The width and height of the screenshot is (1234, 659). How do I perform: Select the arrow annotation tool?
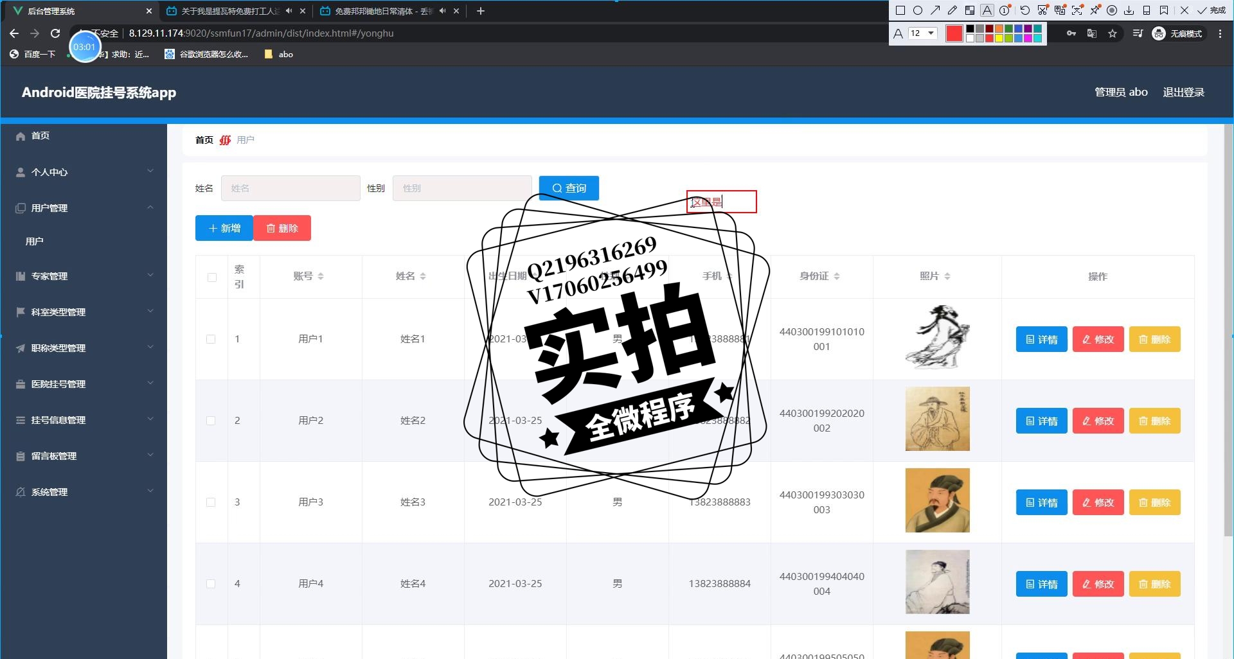[x=935, y=10]
